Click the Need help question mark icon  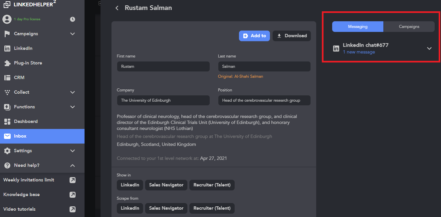(7, 165)
